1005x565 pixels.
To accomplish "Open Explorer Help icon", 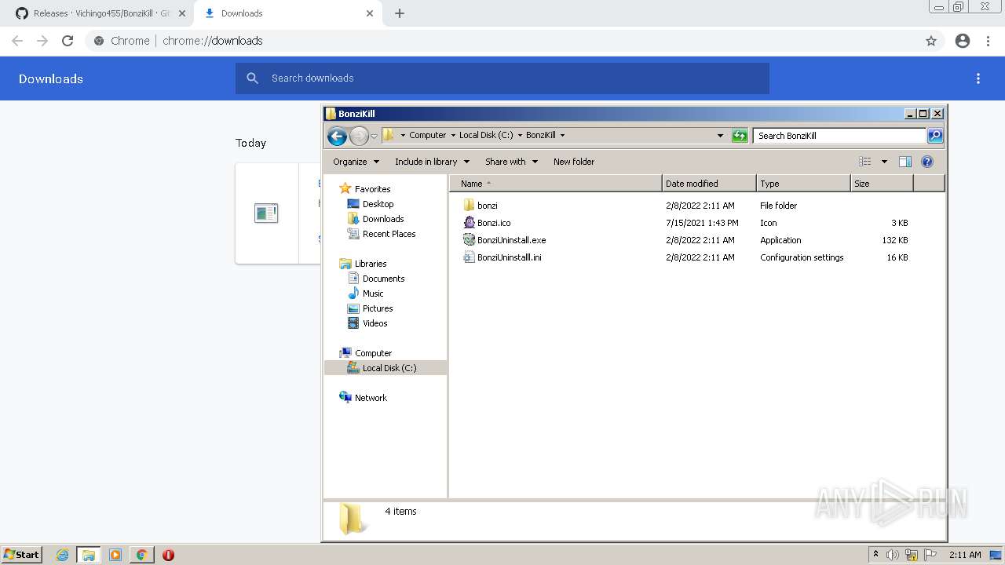I will click(x=927, y=162).
